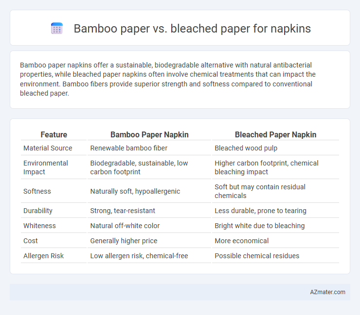Select 'Generally higher price' cell
This screenshot has height=315, width=360.
tap(124, 241)
